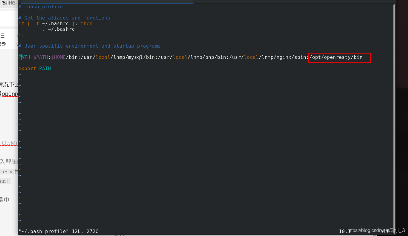This screenshot has width=408, height=236.
Task: Click the 'User specific environment and startup programs' comment
Action: tap(90, 46)
